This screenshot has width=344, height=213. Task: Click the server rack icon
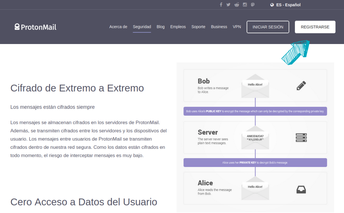tap(301, 137)
